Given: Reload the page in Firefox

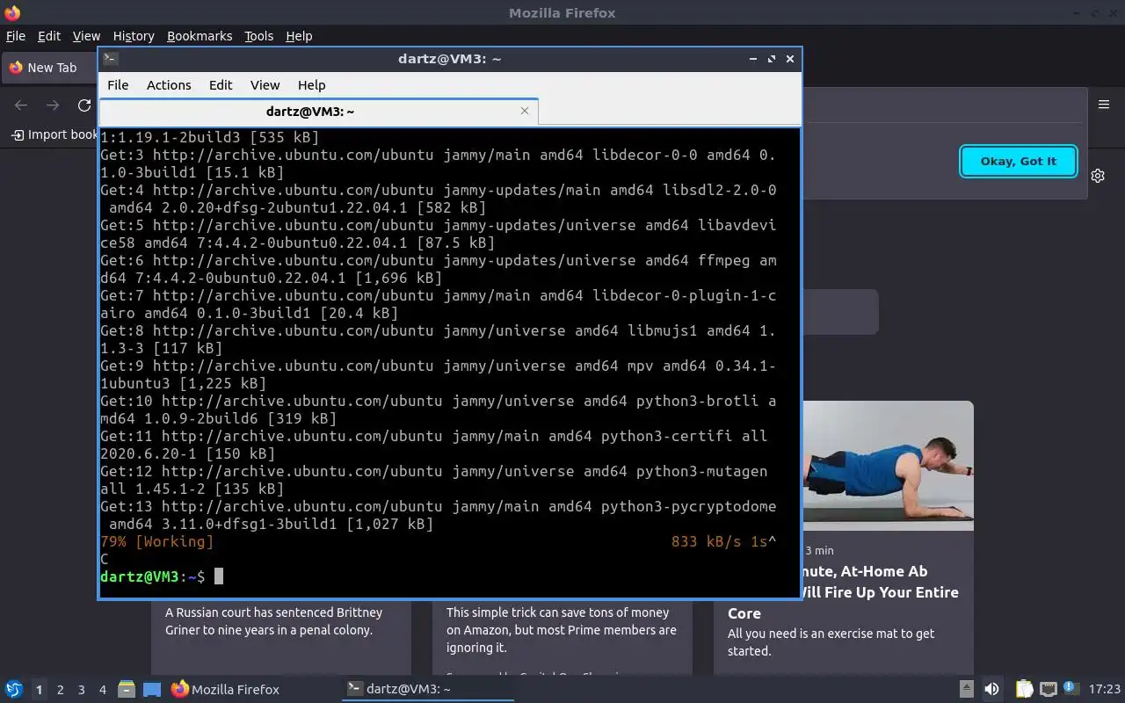Looking at the screenshot, I should point(84,105).
